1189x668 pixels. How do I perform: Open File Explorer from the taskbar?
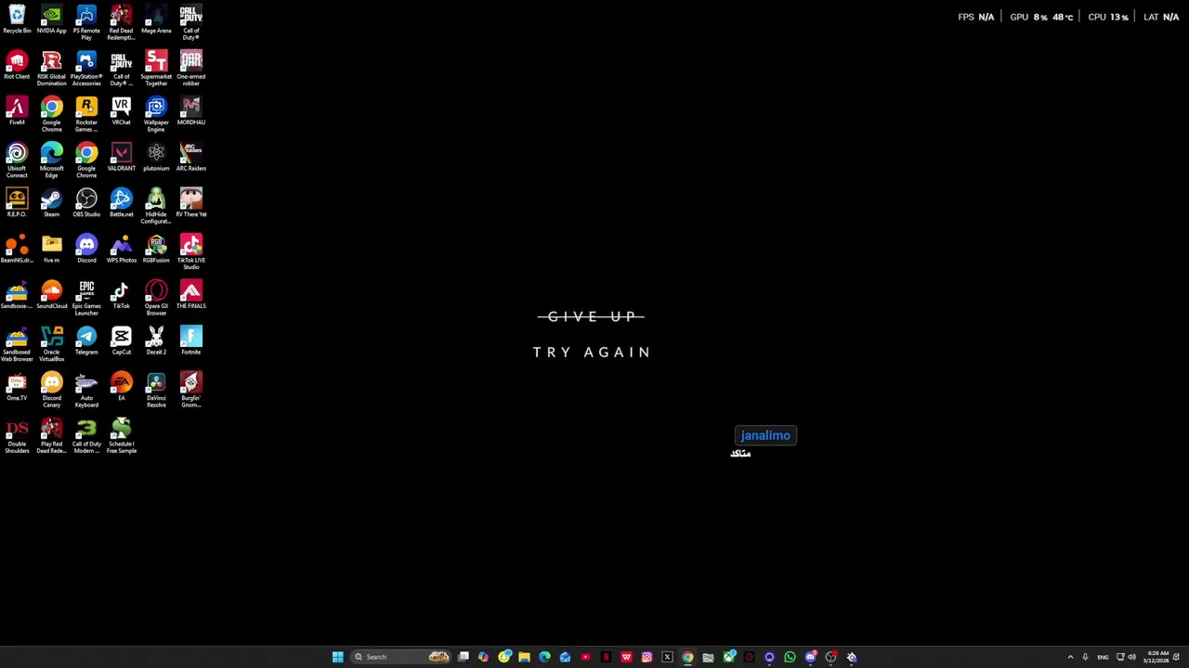[x=524, y=657]
